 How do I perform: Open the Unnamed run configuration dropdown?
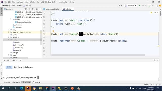point(131,6)
